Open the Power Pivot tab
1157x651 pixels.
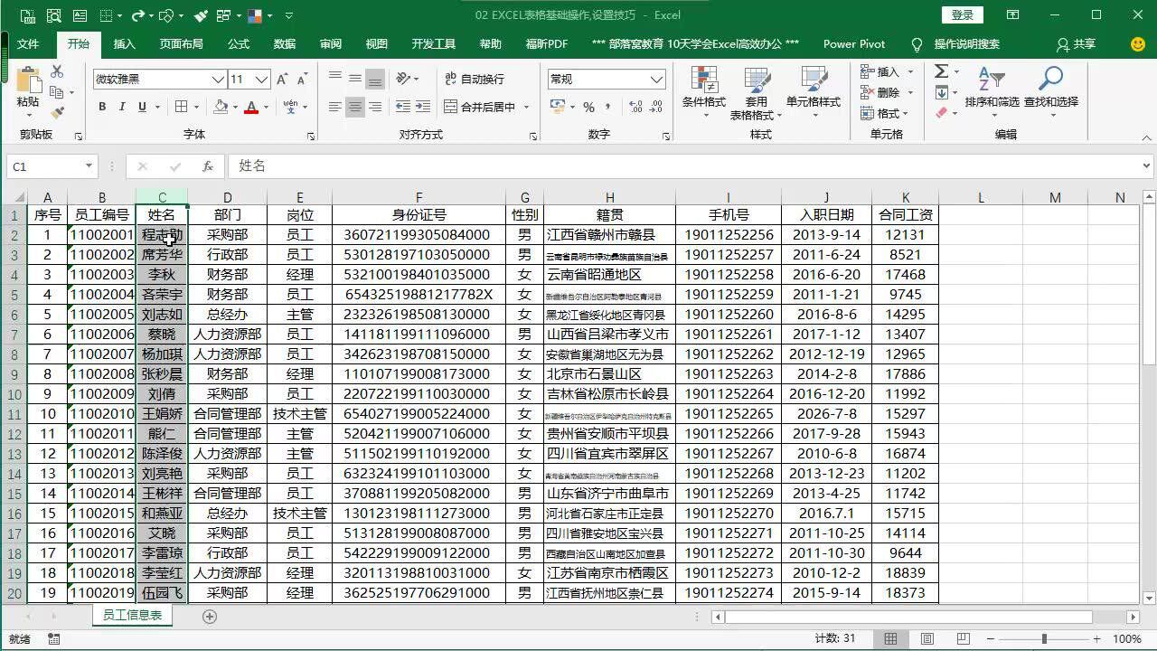854,43
